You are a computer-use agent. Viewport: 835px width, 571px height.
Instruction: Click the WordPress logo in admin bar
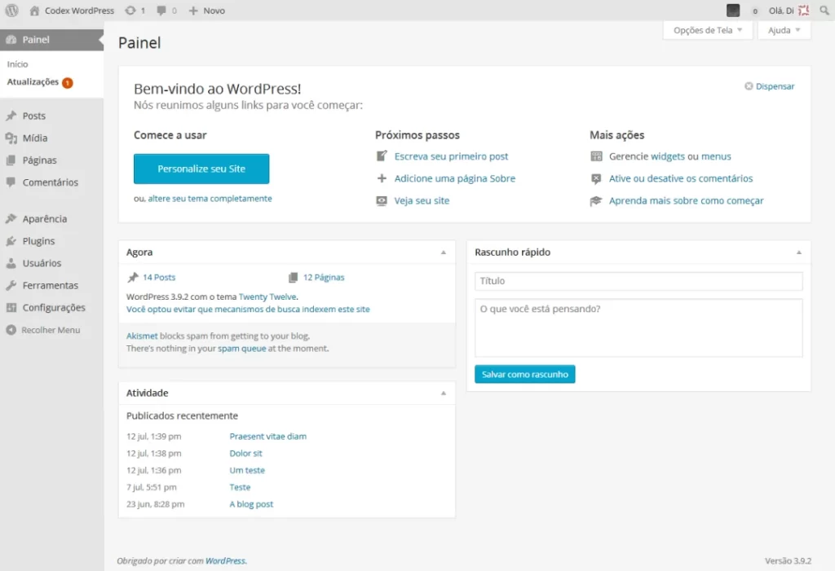coord(11,10)
